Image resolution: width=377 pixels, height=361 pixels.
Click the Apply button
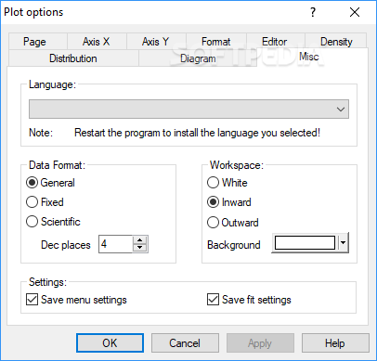coord(260,343)
